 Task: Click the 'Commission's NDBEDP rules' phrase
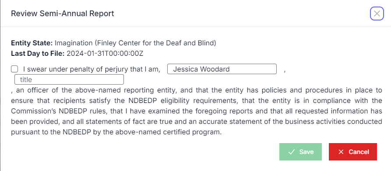click(59, 111)
